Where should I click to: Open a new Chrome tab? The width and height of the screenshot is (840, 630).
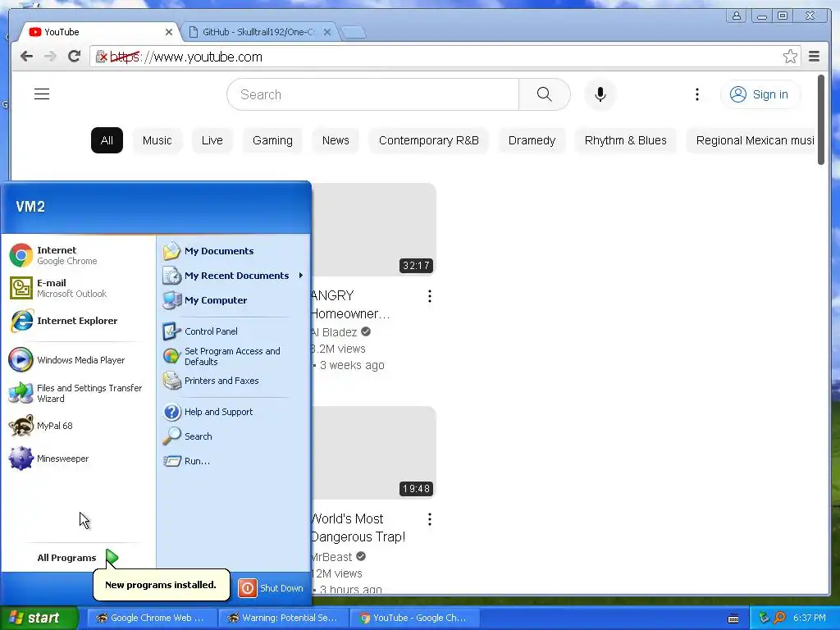click(354, 33)
